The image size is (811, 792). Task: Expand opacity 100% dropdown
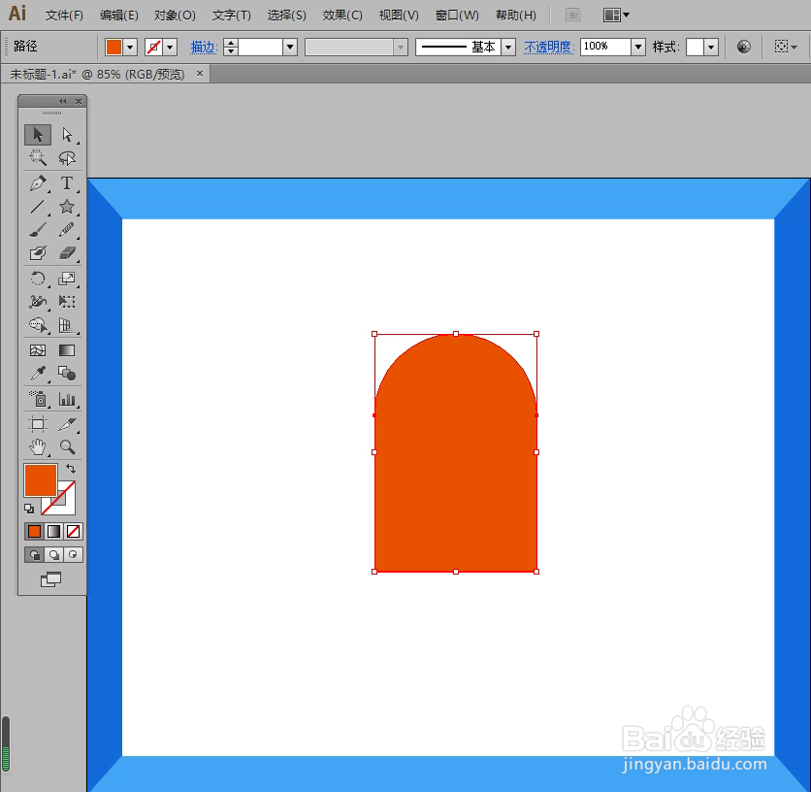[x=638, y=48]
